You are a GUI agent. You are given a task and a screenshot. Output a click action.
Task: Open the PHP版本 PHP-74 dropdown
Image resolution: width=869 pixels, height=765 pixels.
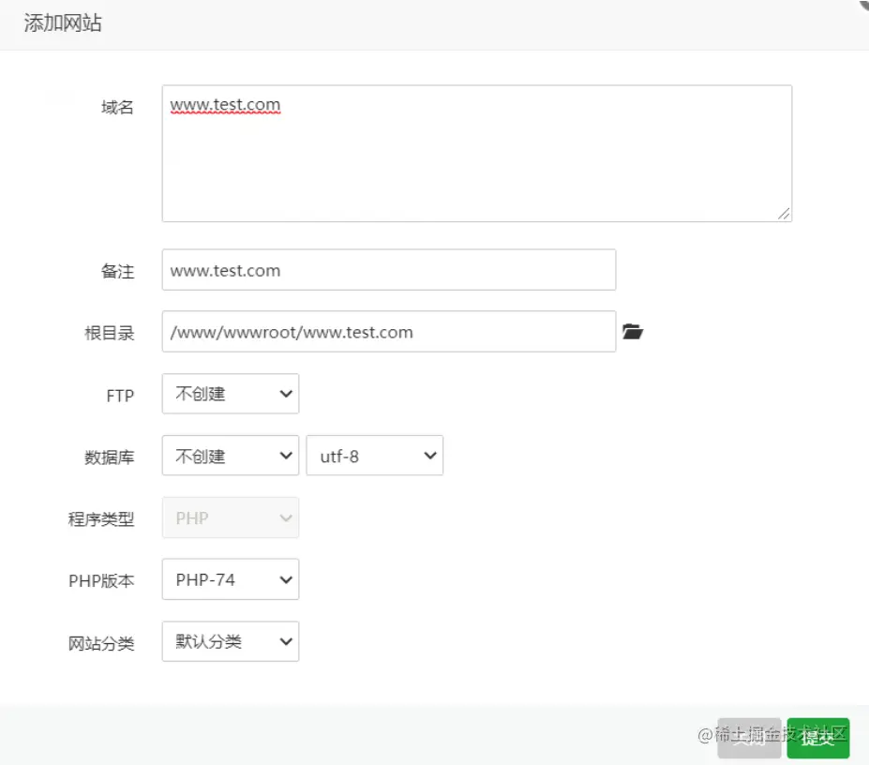(x=231, y=579)
